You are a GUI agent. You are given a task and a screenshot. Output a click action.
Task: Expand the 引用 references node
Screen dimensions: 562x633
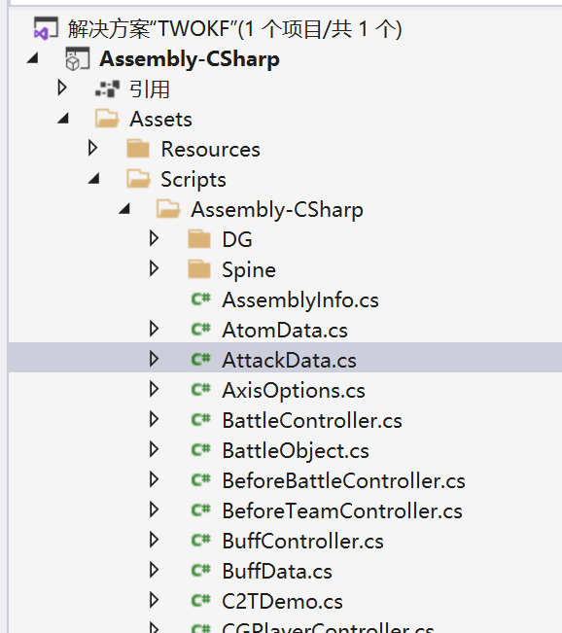click(62, 88)
